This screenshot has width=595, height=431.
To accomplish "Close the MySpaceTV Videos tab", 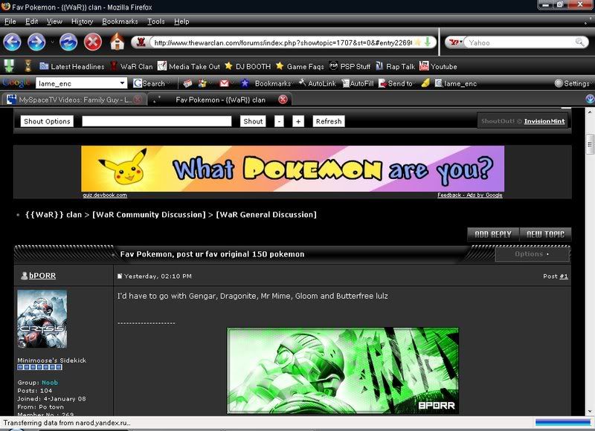I will [138, 100].
